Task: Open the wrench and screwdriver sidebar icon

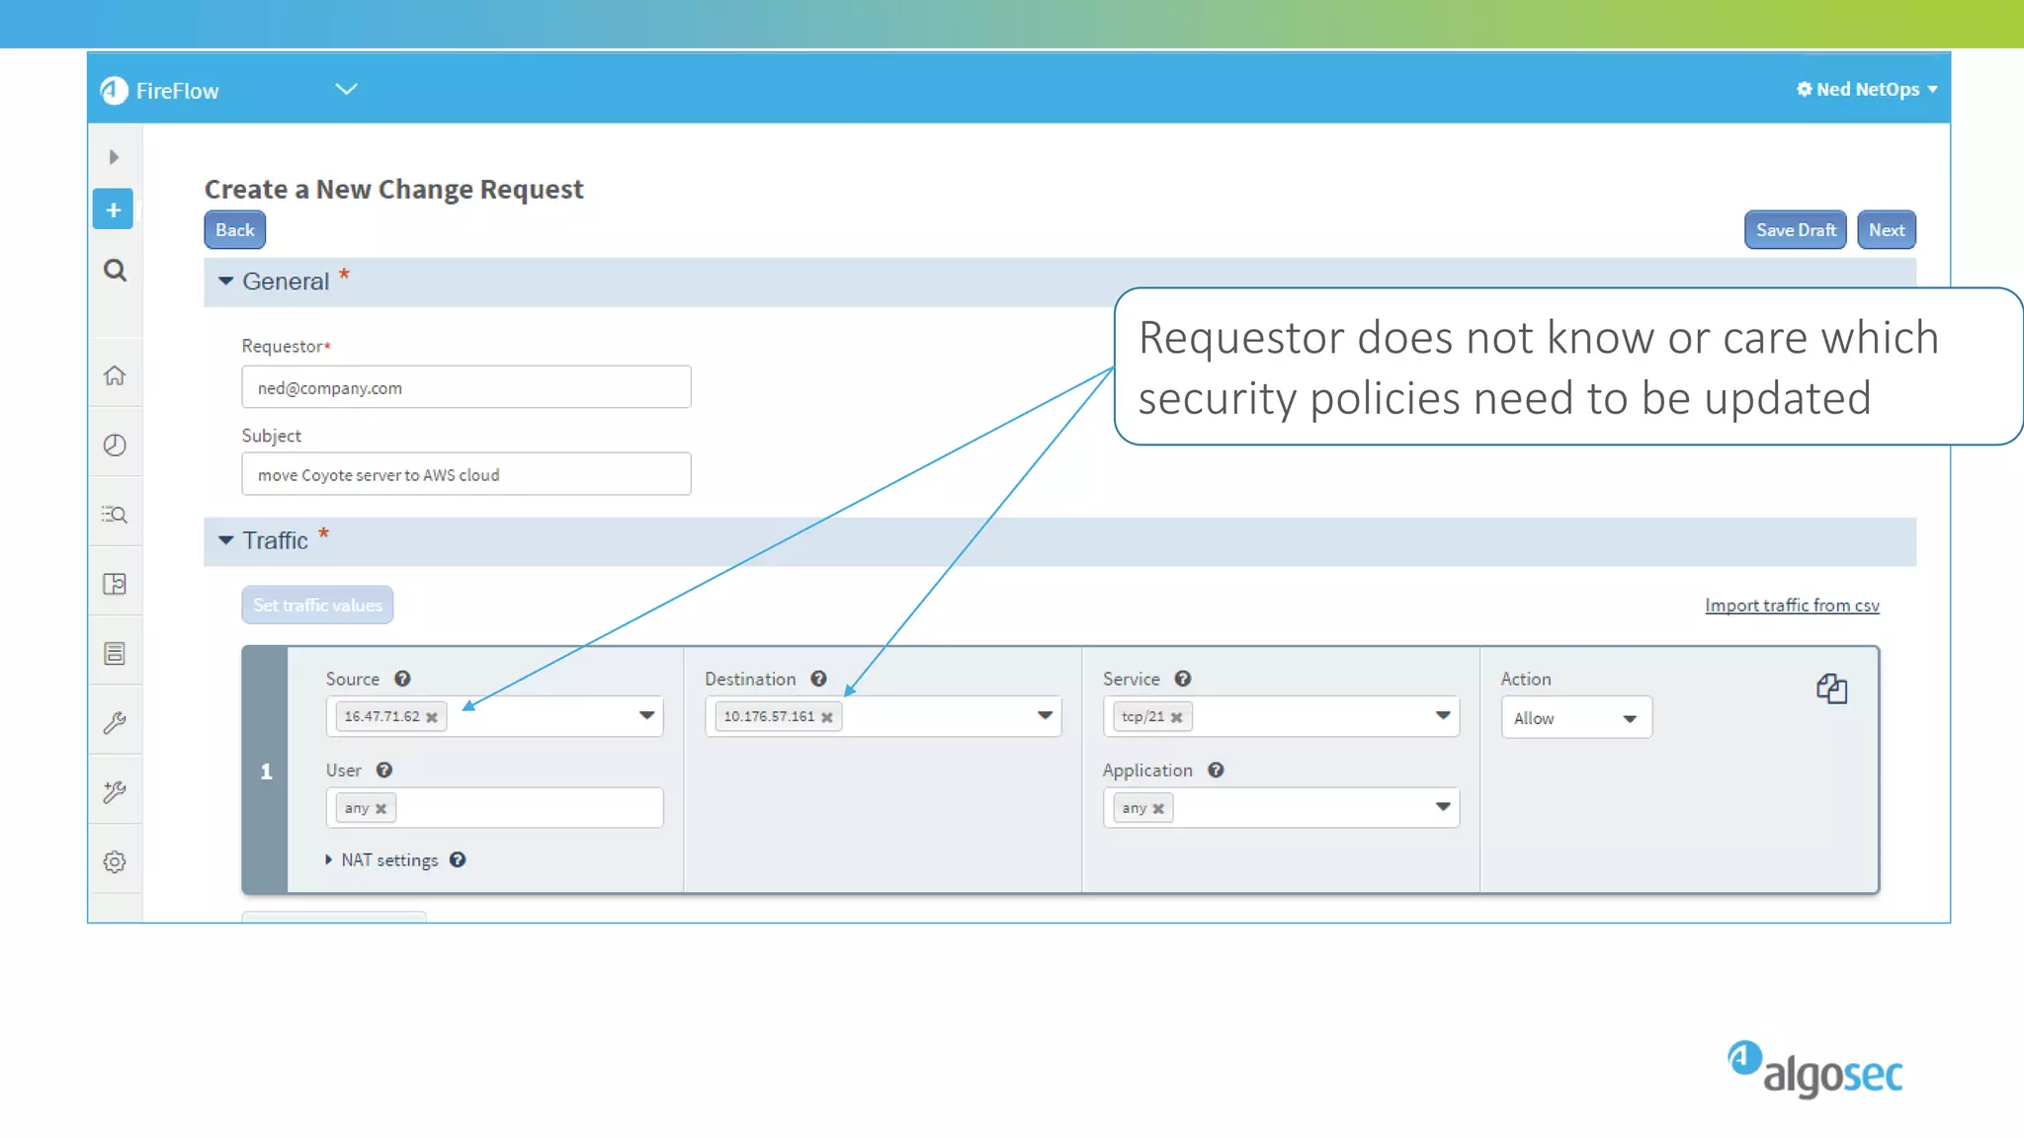Action: 115,792
